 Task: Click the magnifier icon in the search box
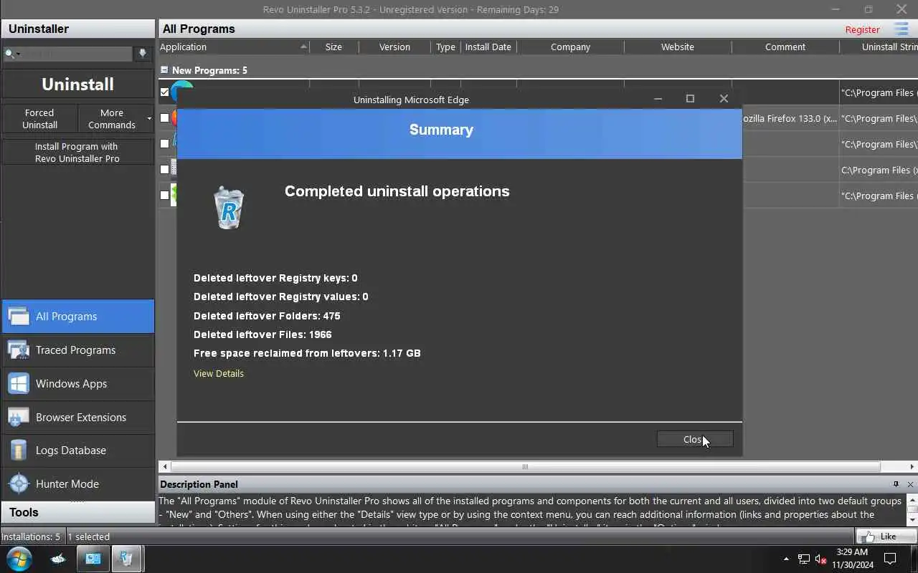coord(9,54)
